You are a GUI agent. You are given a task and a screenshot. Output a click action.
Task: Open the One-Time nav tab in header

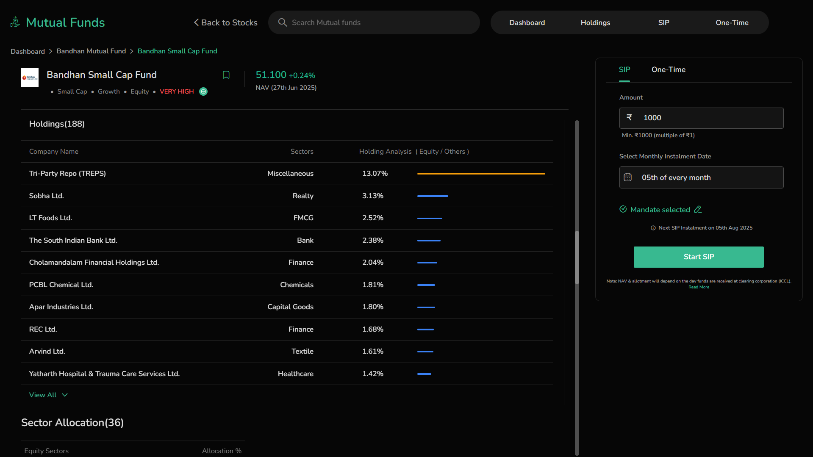732,22
